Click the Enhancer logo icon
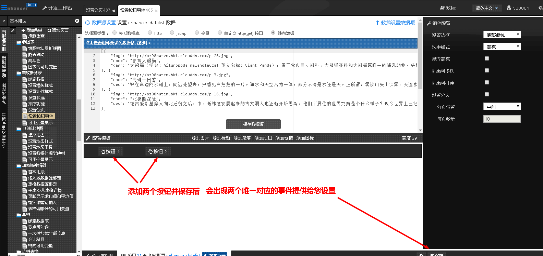The image size is (543, 256). point(4,7)
